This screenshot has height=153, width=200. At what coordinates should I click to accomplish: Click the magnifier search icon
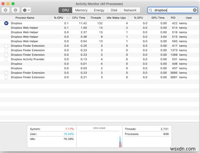(x=150, y=10)
